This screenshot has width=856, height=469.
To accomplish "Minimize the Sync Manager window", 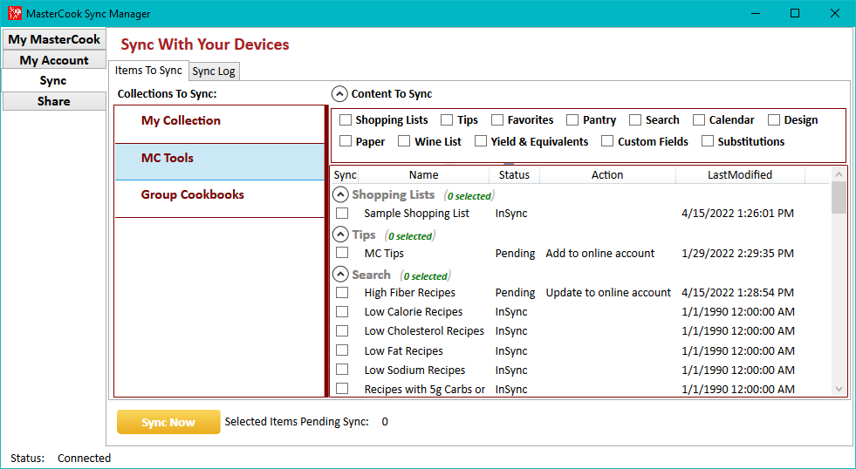I will (x=757, y=13).
